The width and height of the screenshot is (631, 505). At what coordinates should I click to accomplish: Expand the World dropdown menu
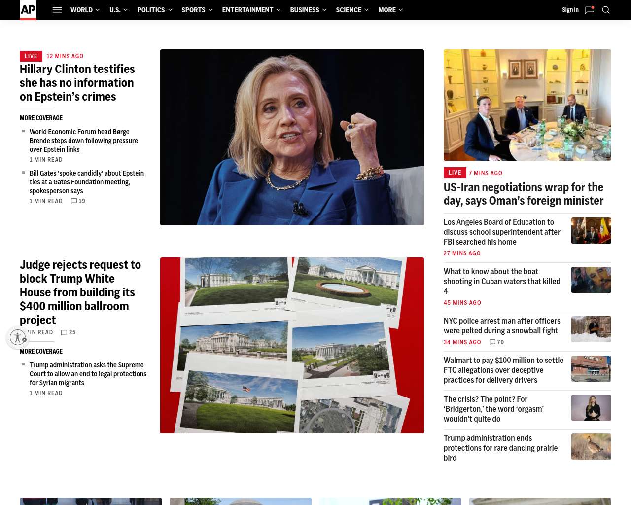pyautogui.click(x=85, y=10)
